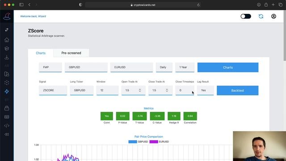Toggle the dark mode switch
The height and width of the screenshot is (161, 286).
click(x=246, y=16)
